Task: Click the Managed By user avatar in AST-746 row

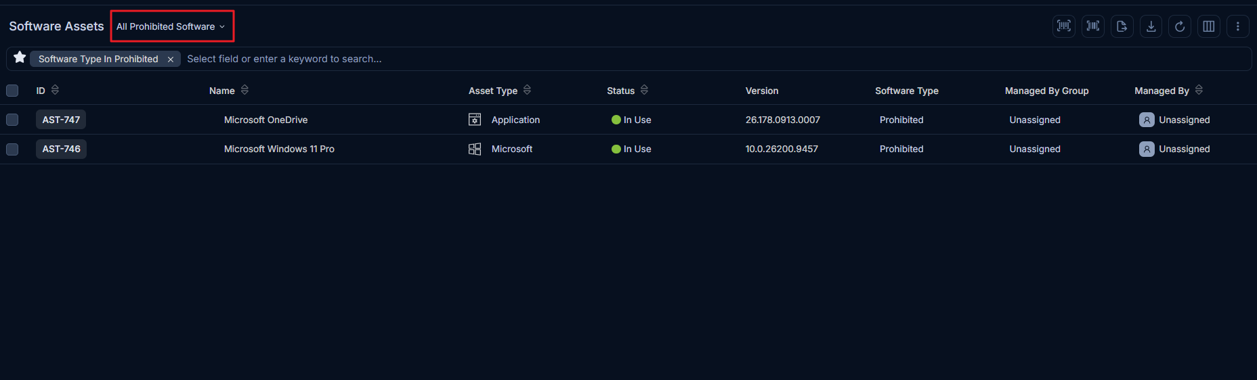Action: pos(1147,149)
